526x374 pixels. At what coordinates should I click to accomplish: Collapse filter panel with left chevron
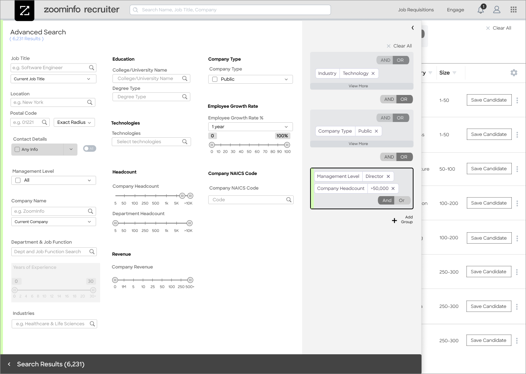(413, 28)
